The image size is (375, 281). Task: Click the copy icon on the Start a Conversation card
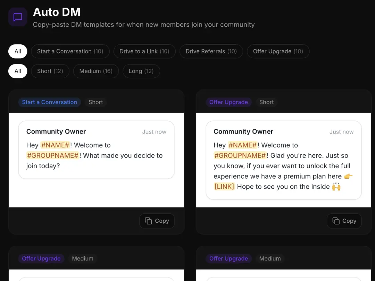click(x=149, y=221)
